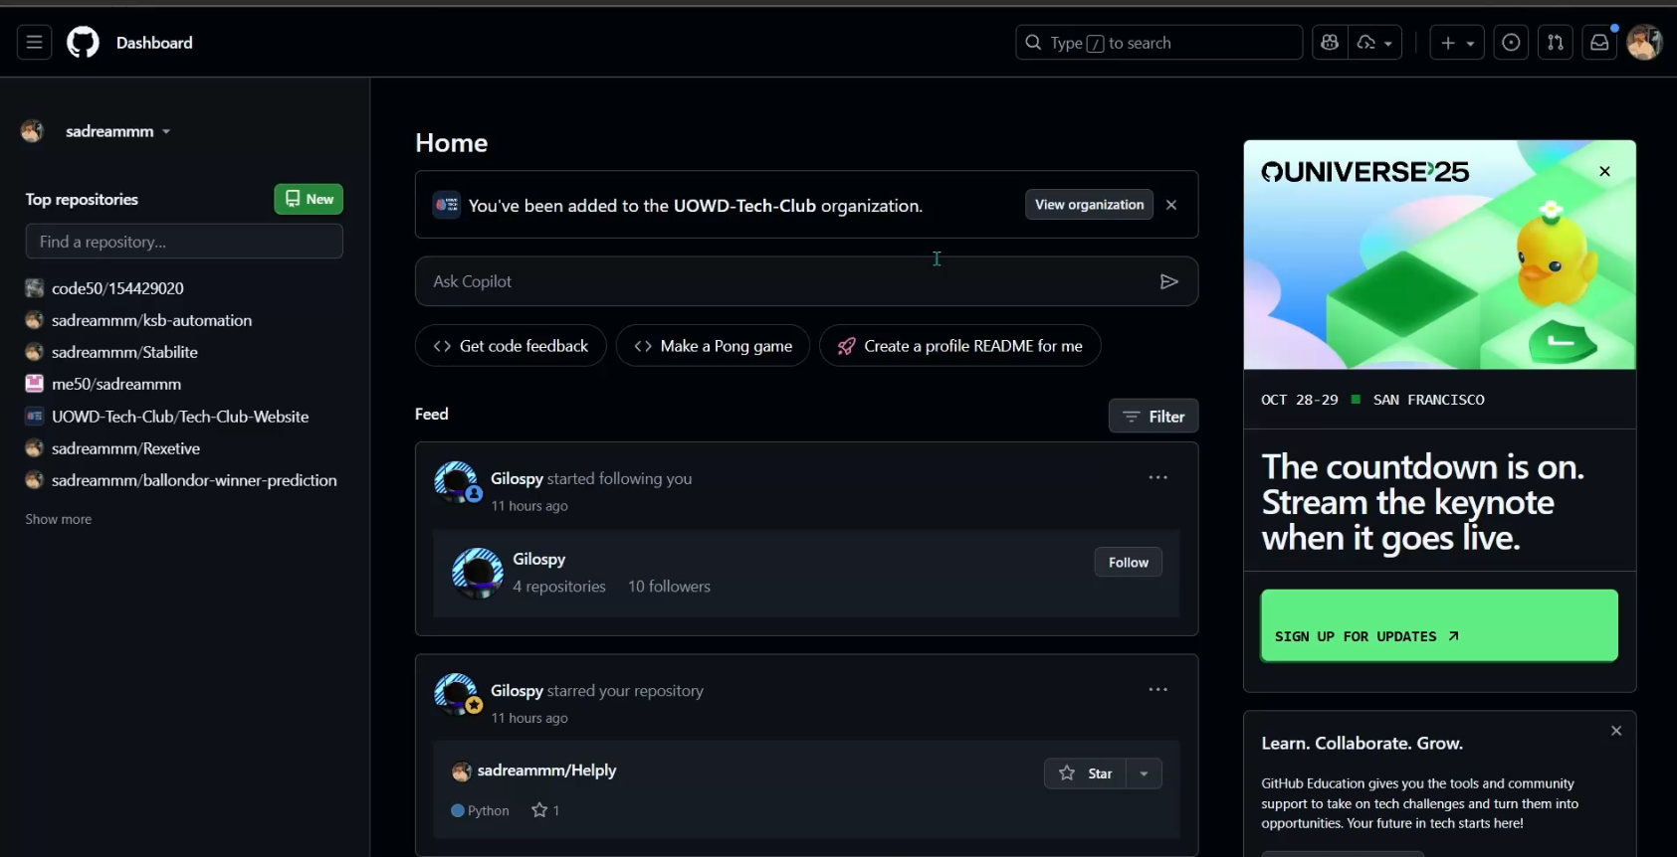1677x857 pixels.
Task: Click the sadreammm avatar in the sidebar
Action: [33, 131]
